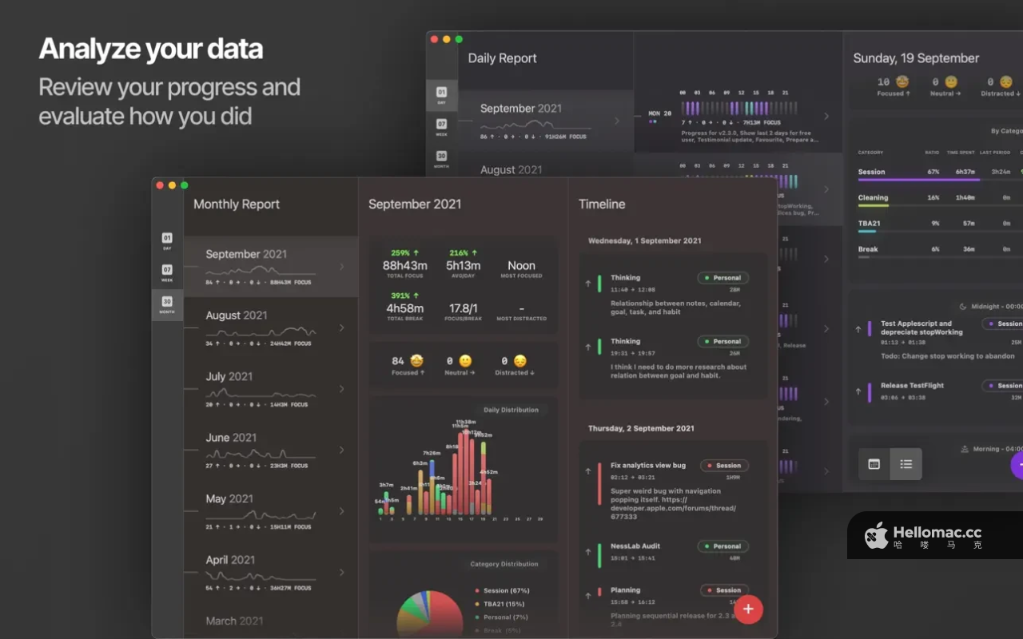Click the Focused emoji showing 84
The width and height of the screenshot is (1023, 639).
pos(417,361)
